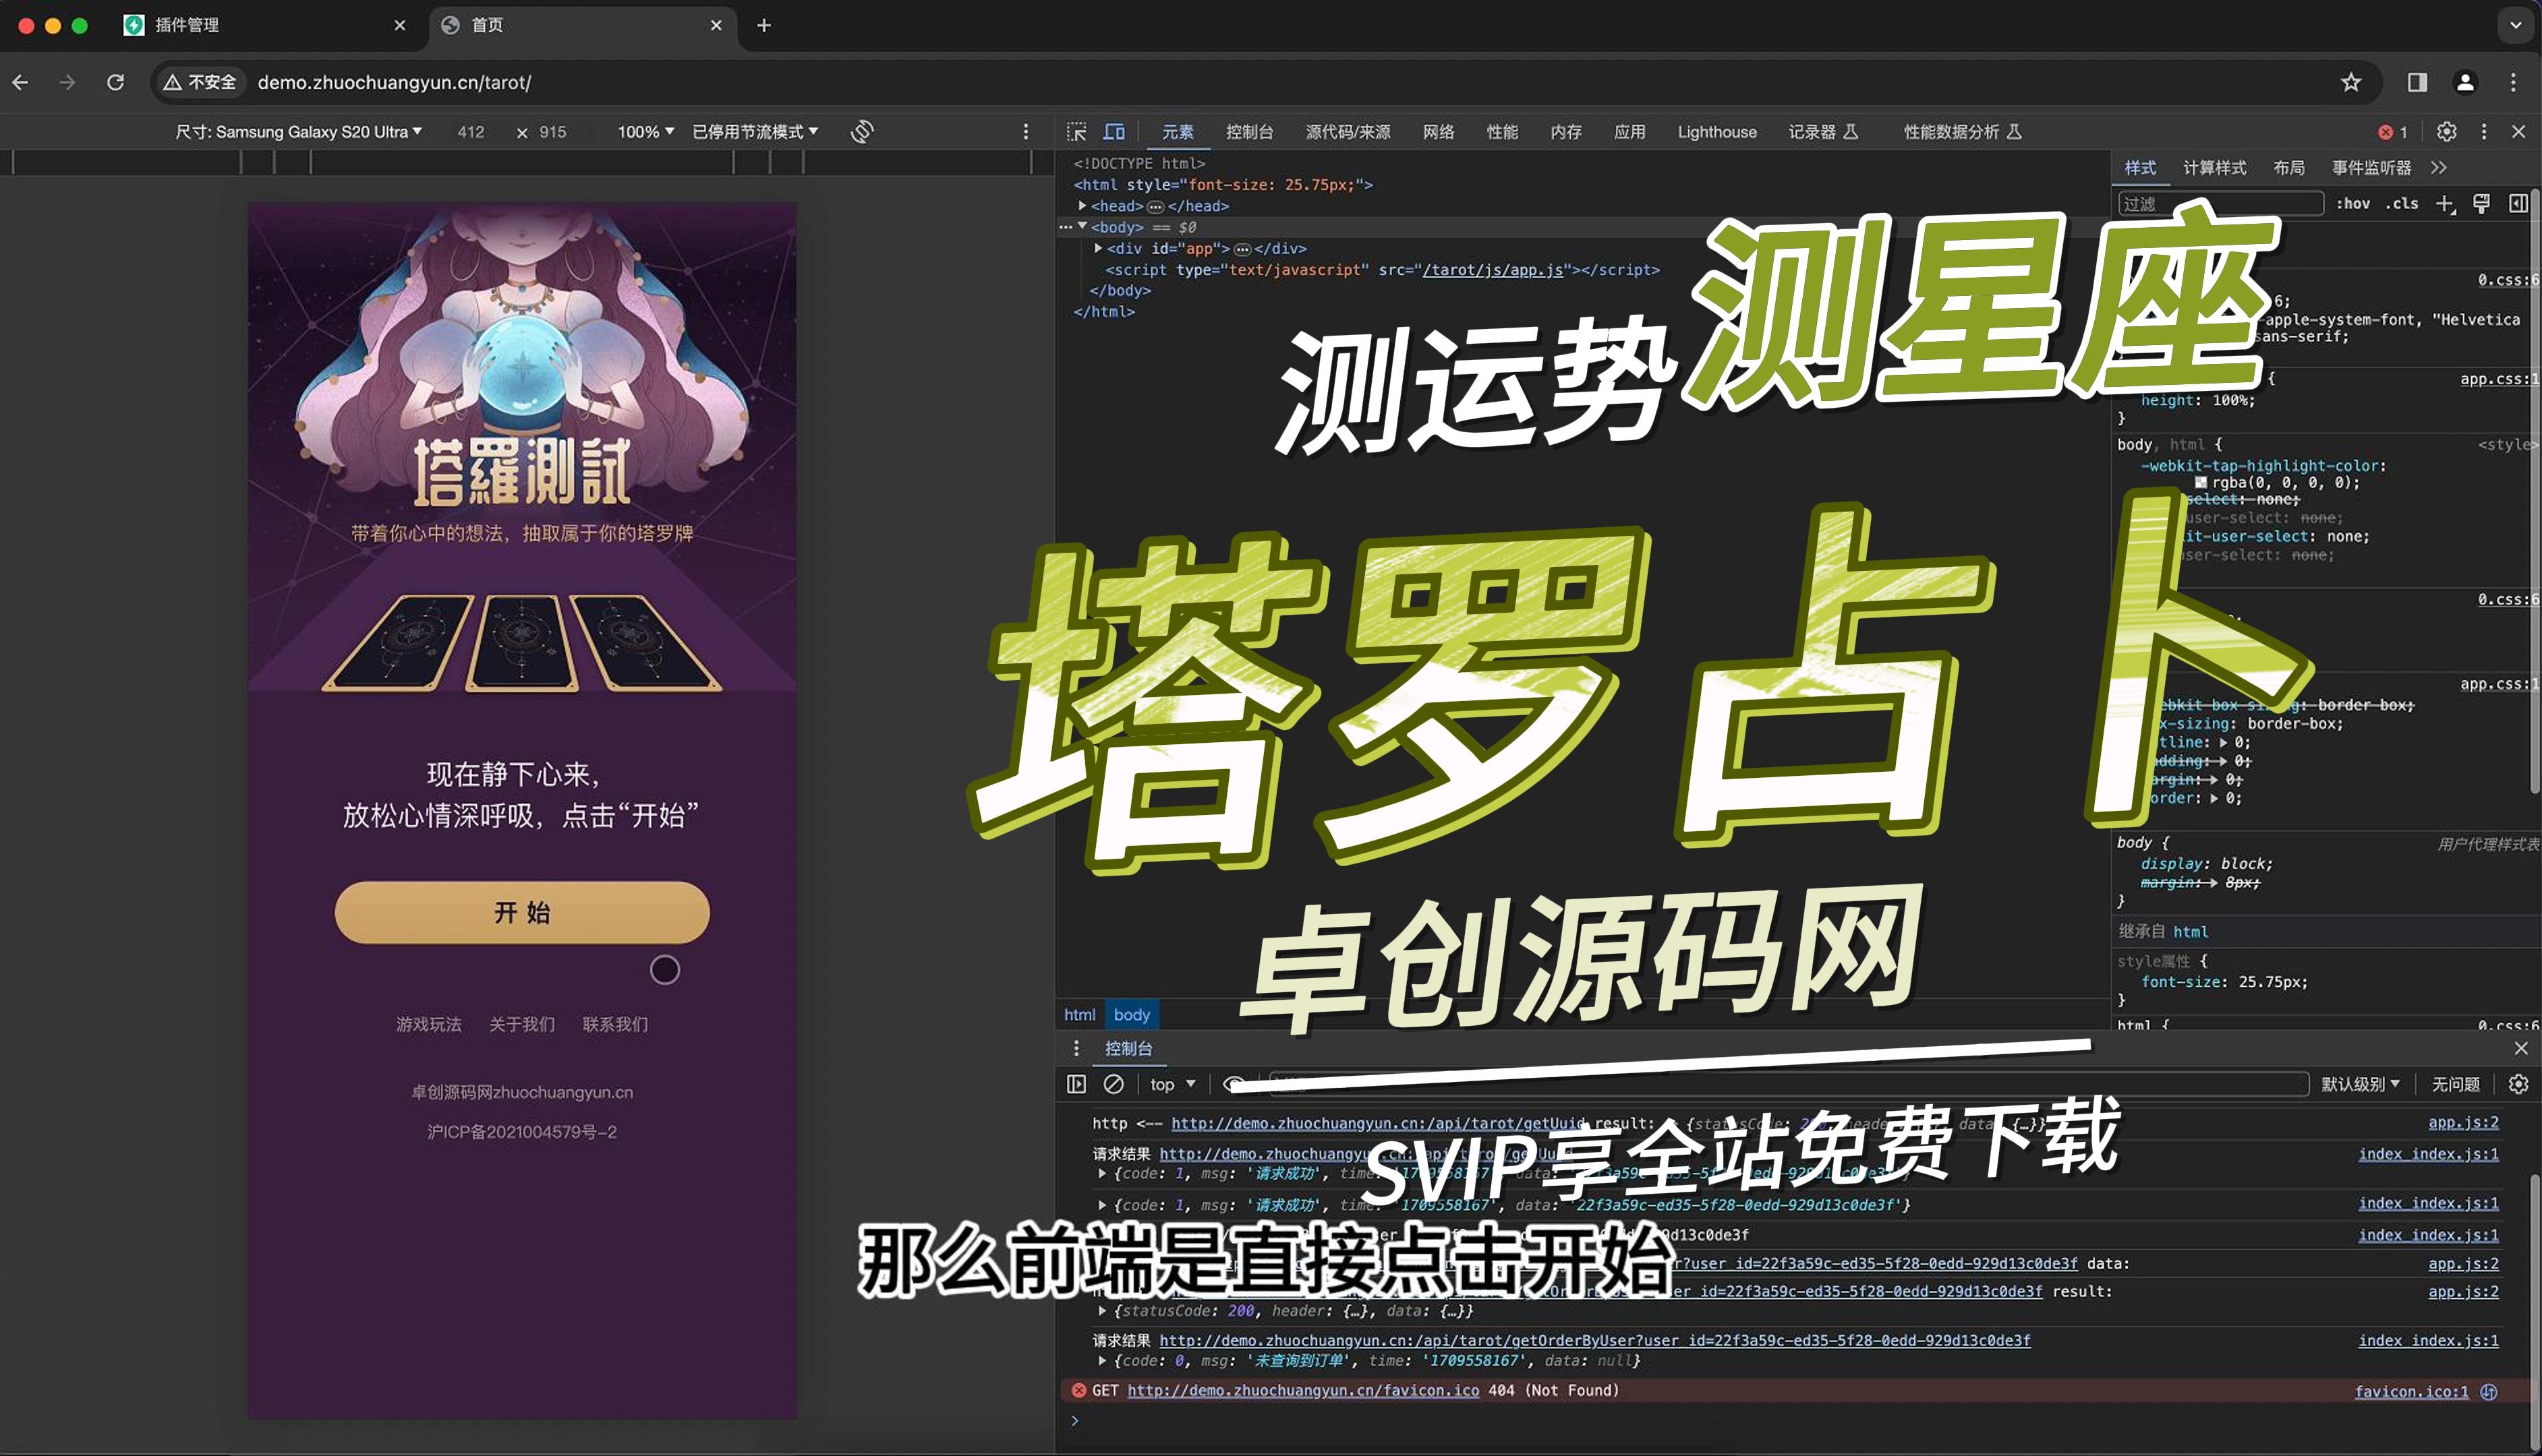Open the 联系我们 link
The width and height of the screenshot is (2542, 1456).
click(x=615, y=1024)
